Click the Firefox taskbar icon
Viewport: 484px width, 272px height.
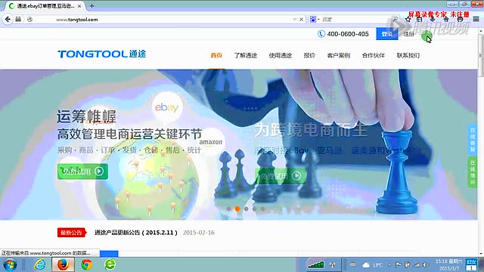[x=63, y=264]
